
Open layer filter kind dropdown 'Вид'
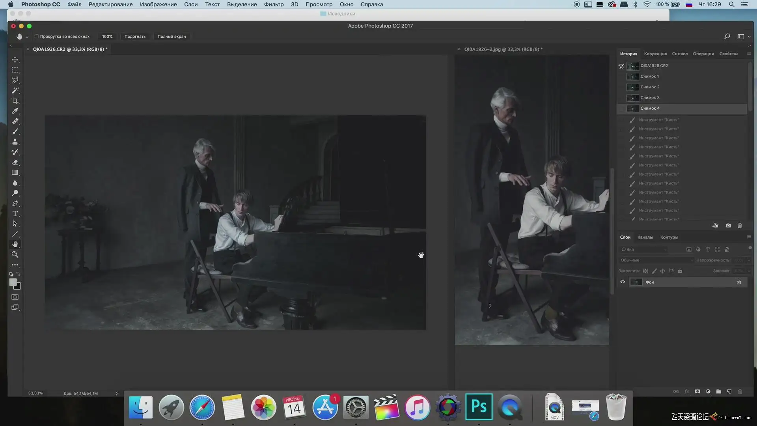(643, 250)
